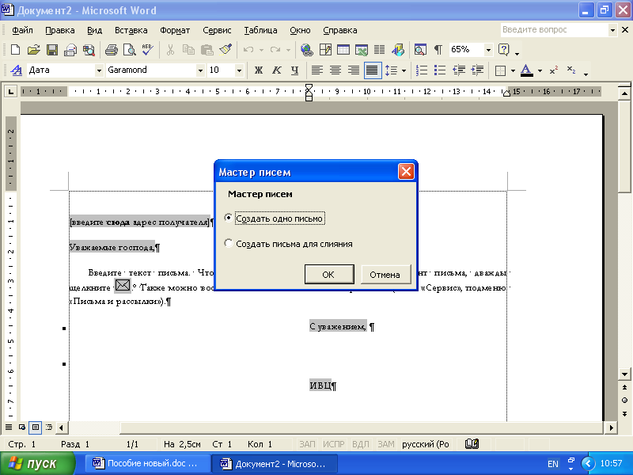Close the Мастер писем dialog
Screen dimensions: 633x475
click(406, 172)
